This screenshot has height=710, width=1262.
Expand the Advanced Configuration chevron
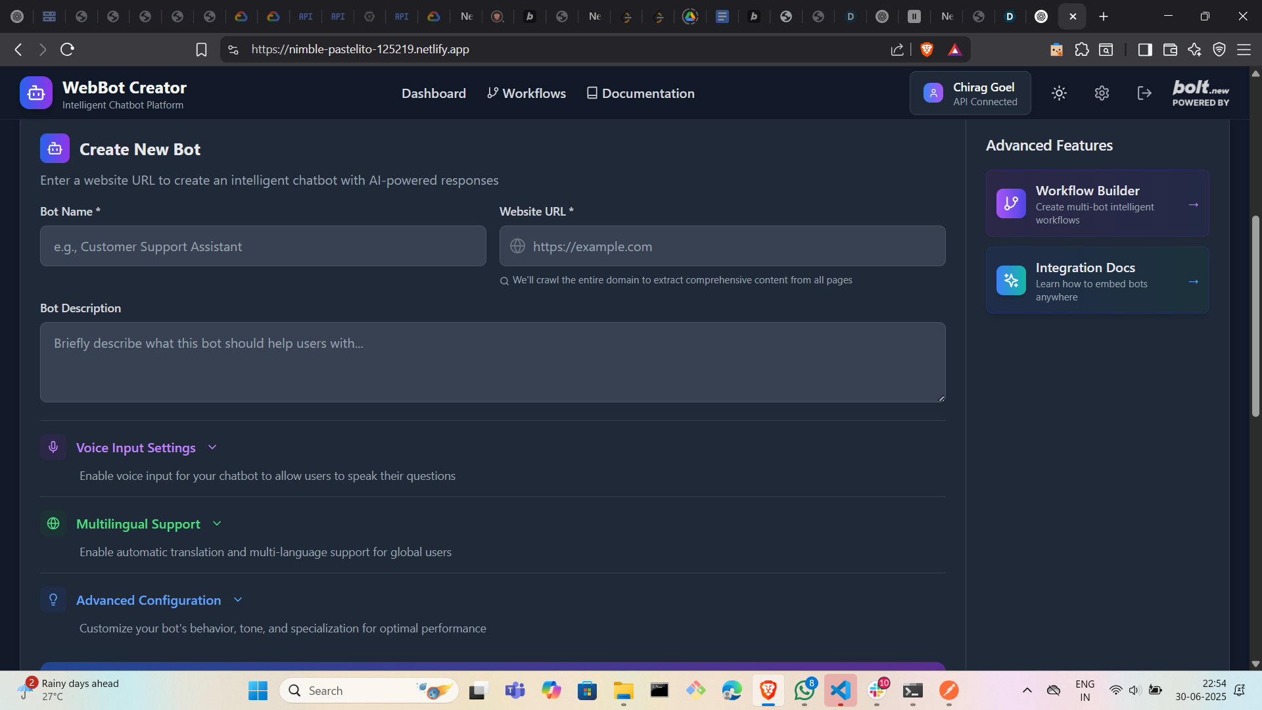(x=238, y=600)
